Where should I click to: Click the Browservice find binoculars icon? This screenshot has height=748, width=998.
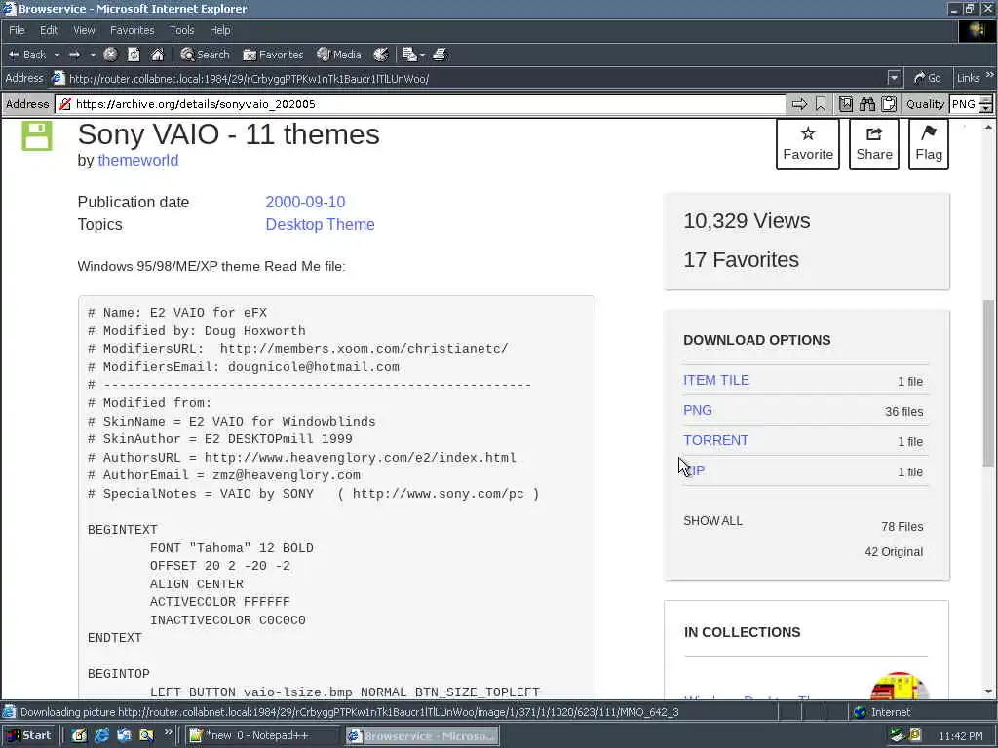pyautogui.click(x=867, y=104)
